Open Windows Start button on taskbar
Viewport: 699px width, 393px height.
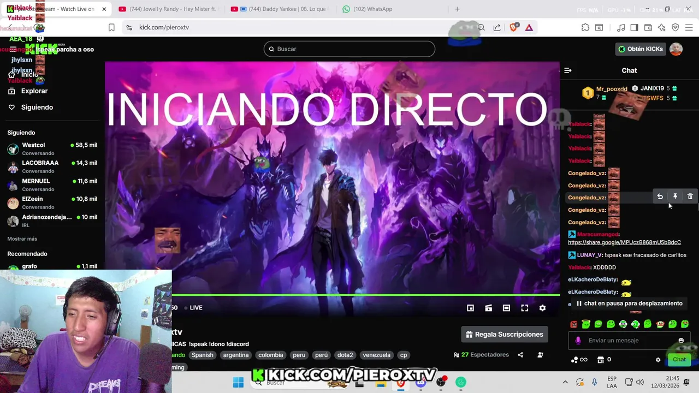point(238,383)
